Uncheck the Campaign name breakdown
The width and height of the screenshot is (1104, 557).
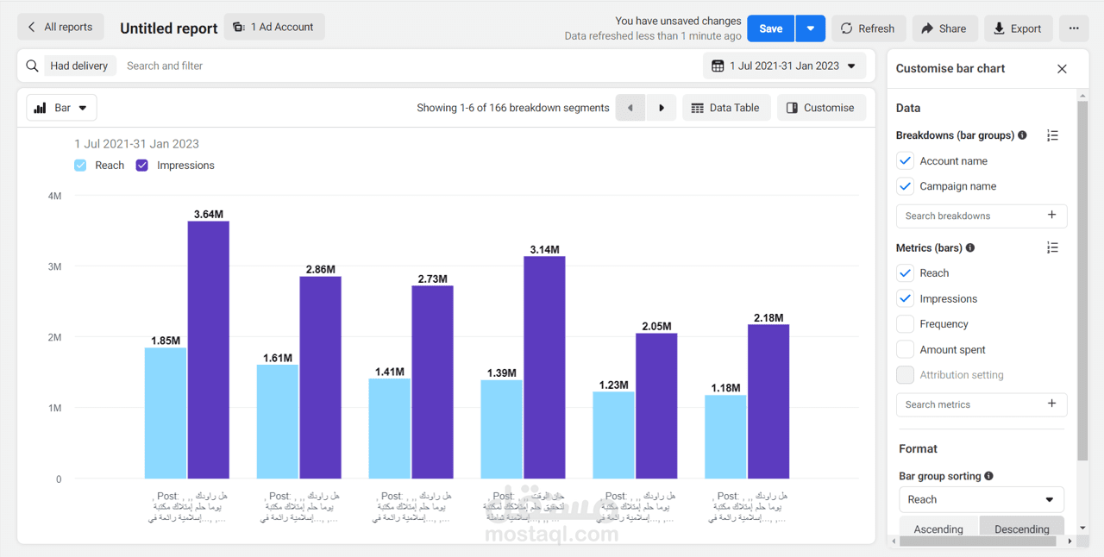[x=905, y=186]
